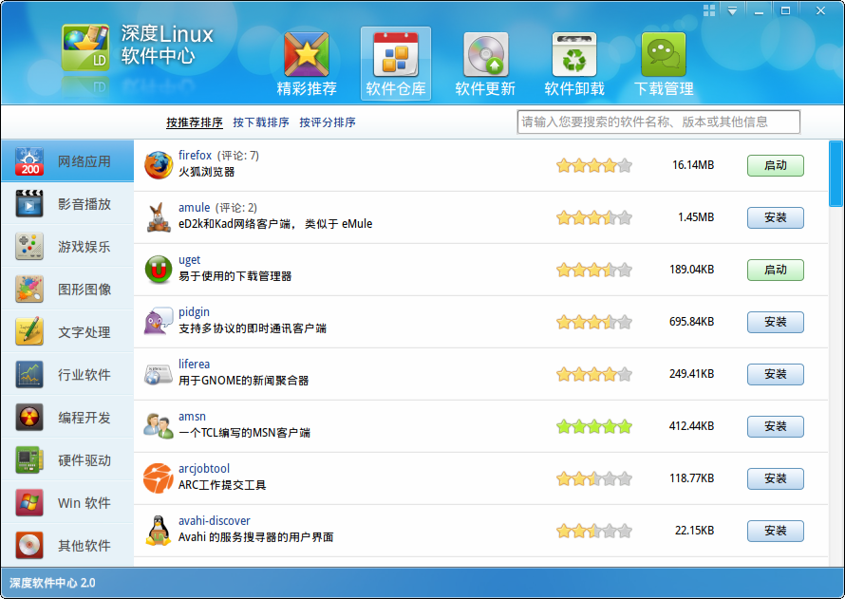Select the 图形图像 paint palette icon
This screenshot has height=599, width=845.
[x=29, y=289]
